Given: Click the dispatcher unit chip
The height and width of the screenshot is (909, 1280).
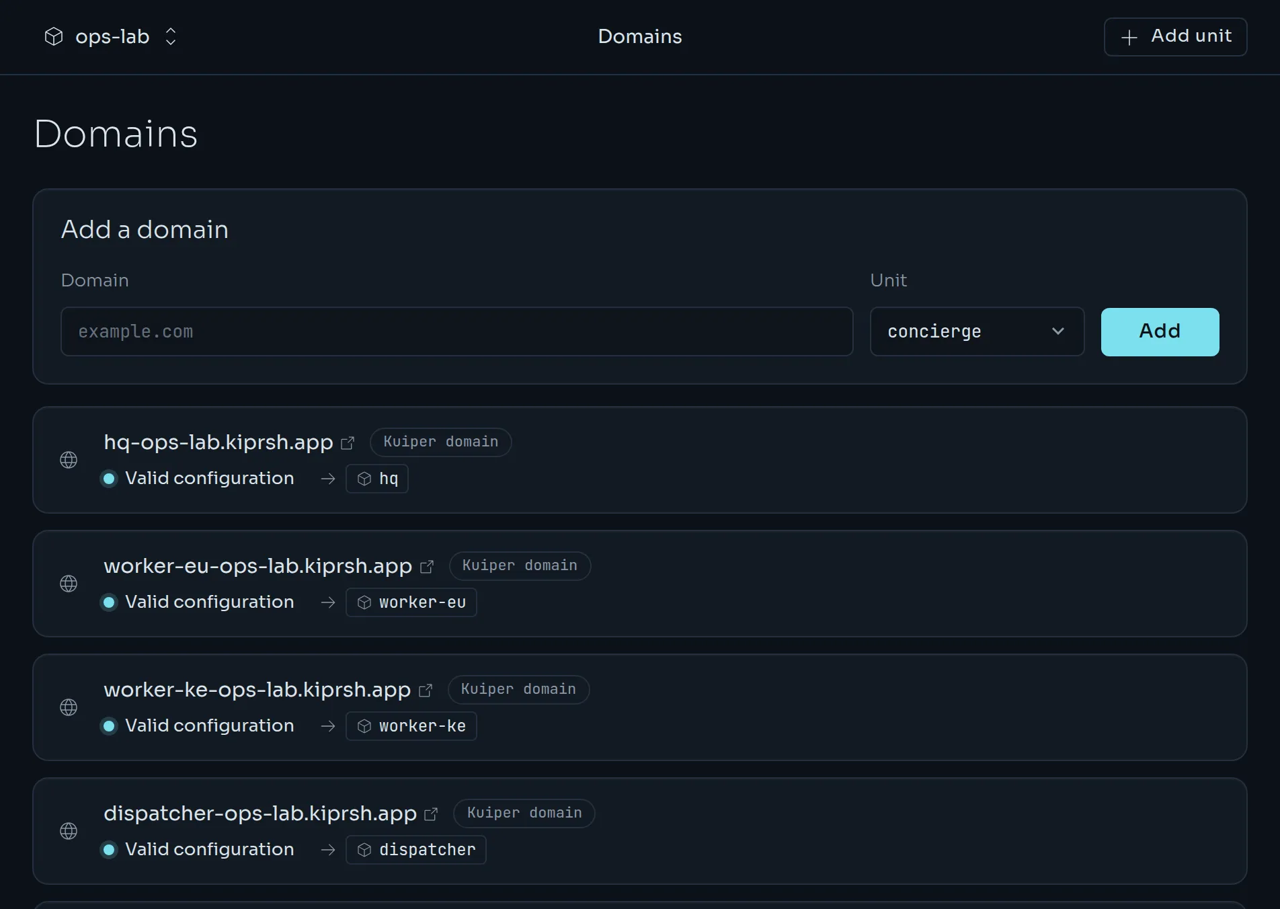Looking at the screenshot, I should coord(416,850).
